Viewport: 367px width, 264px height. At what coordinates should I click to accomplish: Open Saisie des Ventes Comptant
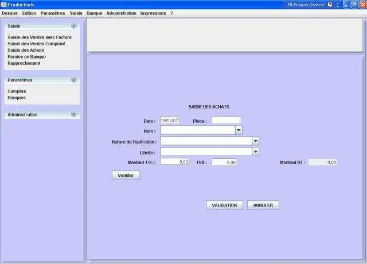pos(36,44)
